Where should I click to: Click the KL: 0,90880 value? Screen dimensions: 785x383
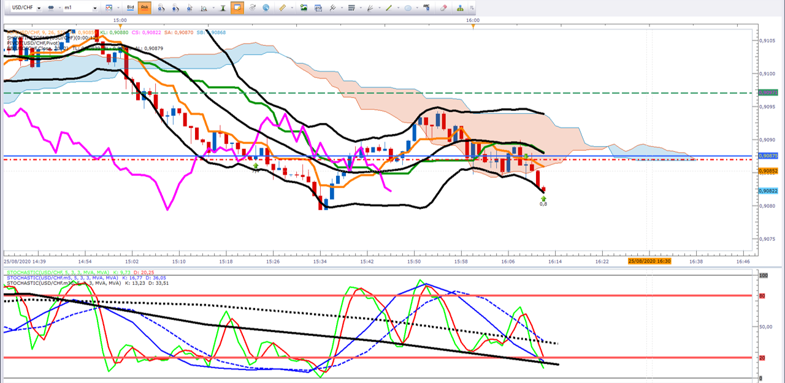114,32
